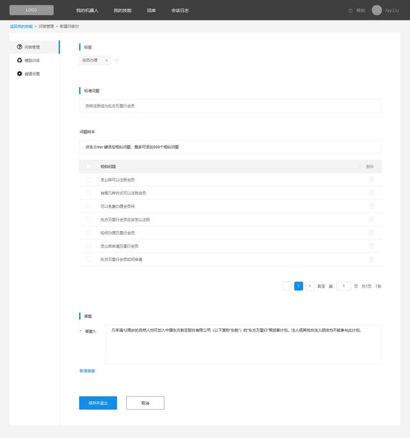Click the 帮助 text in the top bar
This screenshot has height=438, width=410.
coord(361,11)
